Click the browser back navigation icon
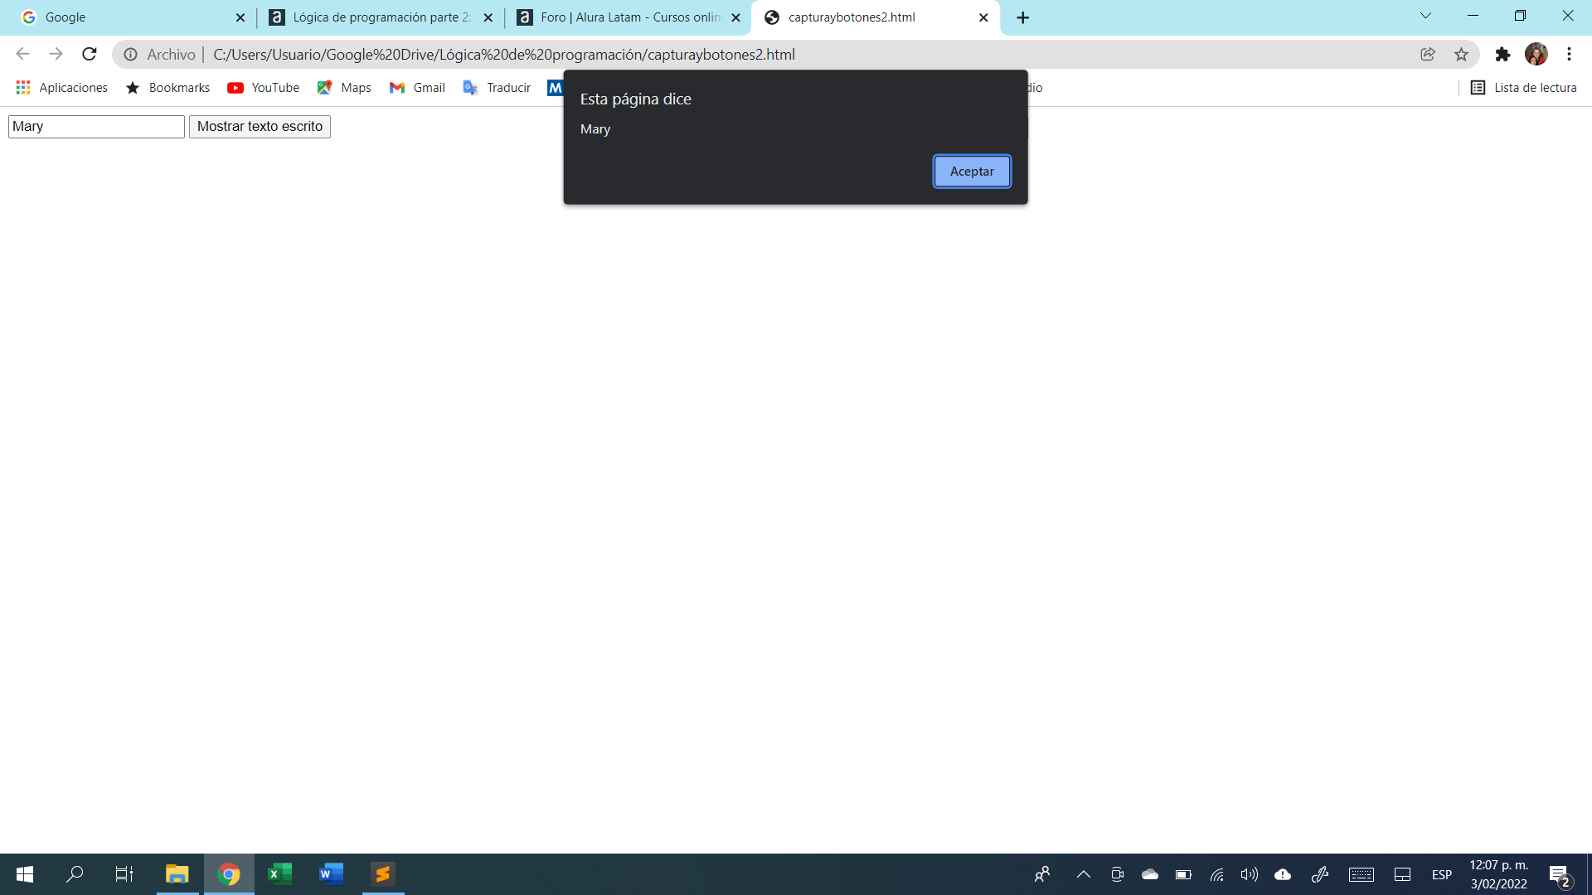1592x895 pixels. tap(21, 54)
